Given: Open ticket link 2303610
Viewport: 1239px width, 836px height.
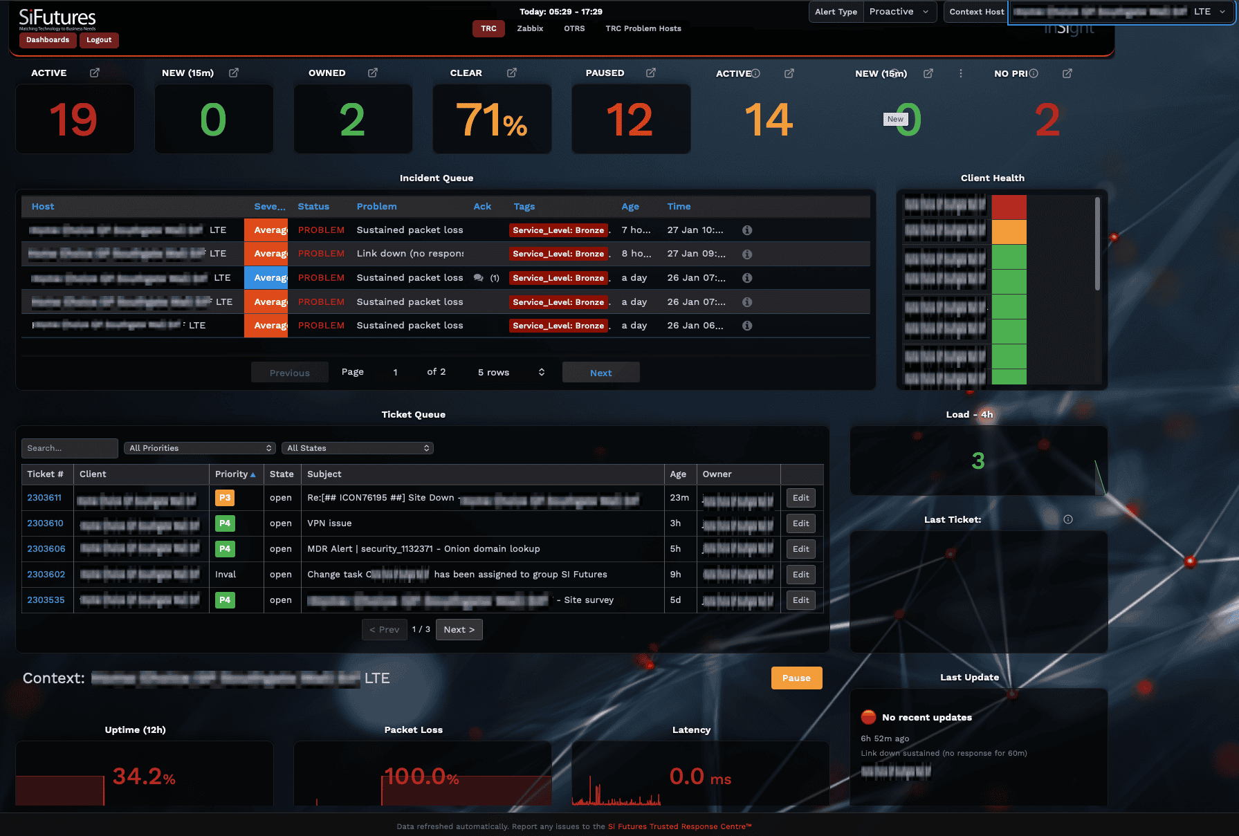Looking at the screenshot, I should coord(45,523).
